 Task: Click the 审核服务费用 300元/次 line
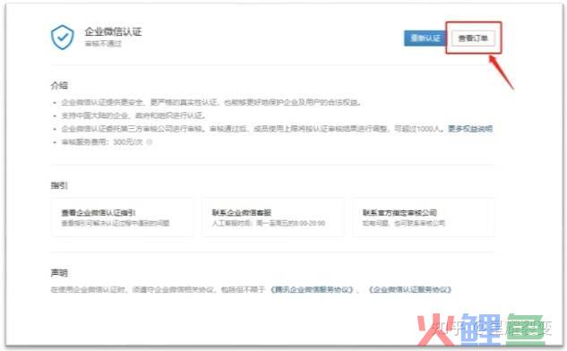point(102,142)
